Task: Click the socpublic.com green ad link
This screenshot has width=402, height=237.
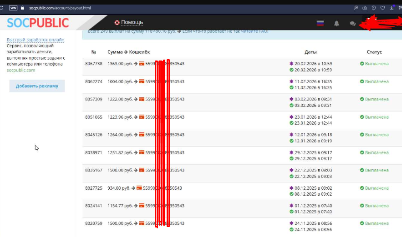Action: 21,70
